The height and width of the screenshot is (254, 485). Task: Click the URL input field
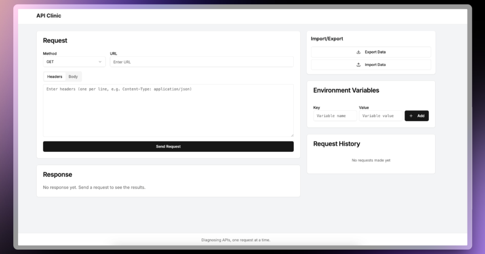click(x=201, y=61)
